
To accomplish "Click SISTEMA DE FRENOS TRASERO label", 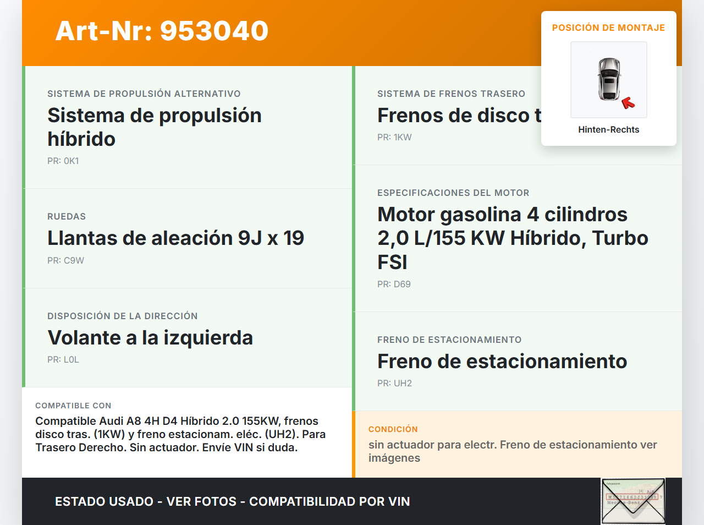I will (452, 94).
